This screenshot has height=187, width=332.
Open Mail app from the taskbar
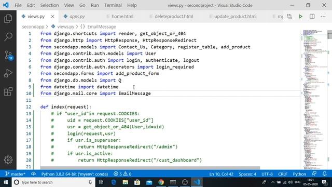[149, 182]
